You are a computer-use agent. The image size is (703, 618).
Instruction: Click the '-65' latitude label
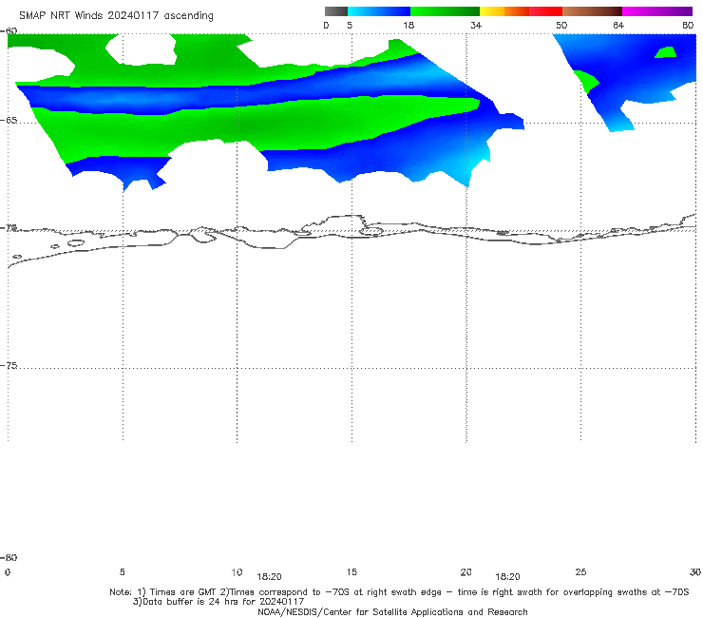(9, 121)
